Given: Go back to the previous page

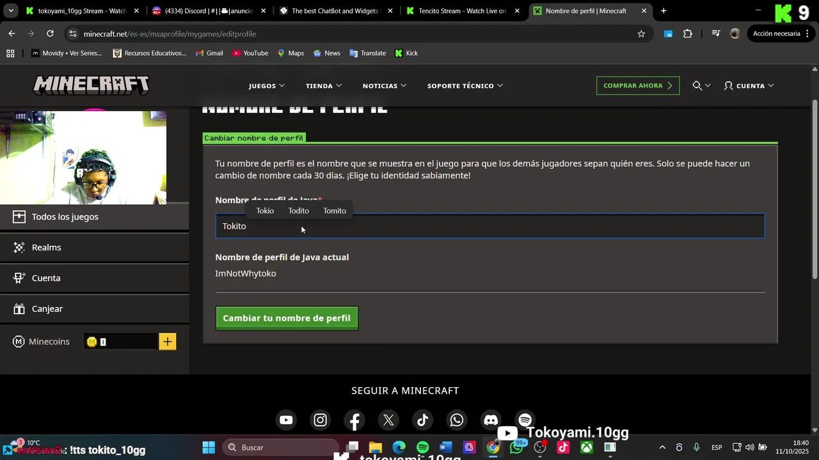Looking at the screenshot, I should click(x=12, y=34).
